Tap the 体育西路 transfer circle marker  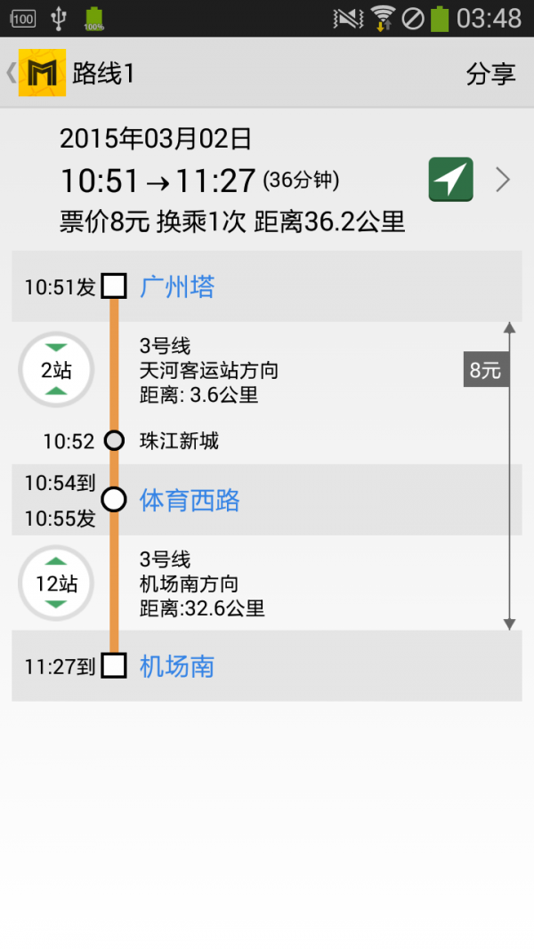(114, 500)
